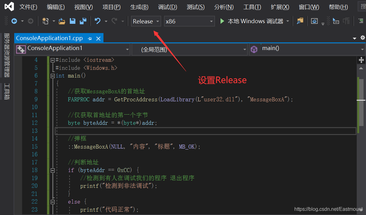Open the Find in Files folder-search icon

pos(300,21)
